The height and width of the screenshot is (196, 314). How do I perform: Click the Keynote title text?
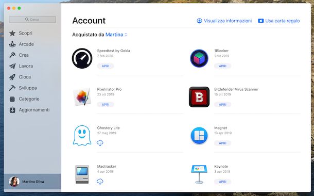[x=221, y=166]
